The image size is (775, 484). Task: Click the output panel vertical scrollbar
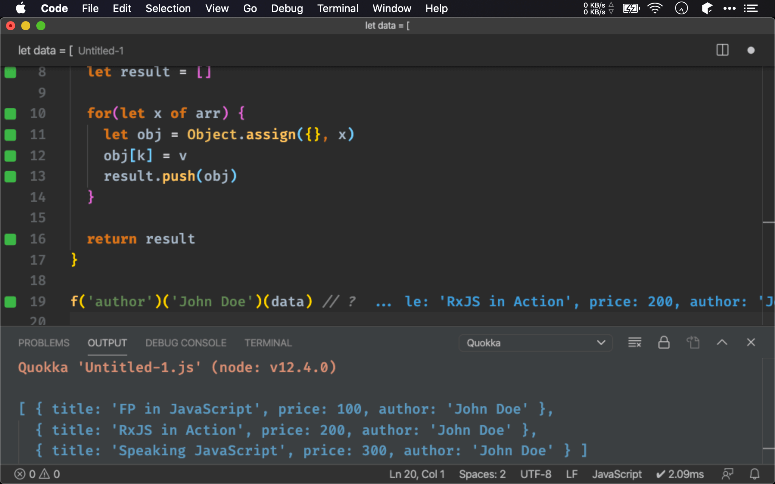(768, 411)
